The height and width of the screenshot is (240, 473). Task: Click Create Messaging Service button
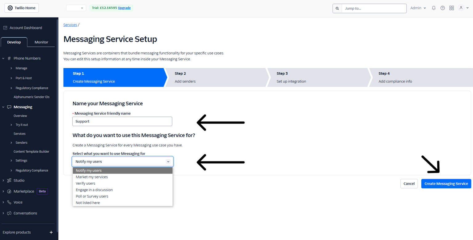tap(446, 184)
